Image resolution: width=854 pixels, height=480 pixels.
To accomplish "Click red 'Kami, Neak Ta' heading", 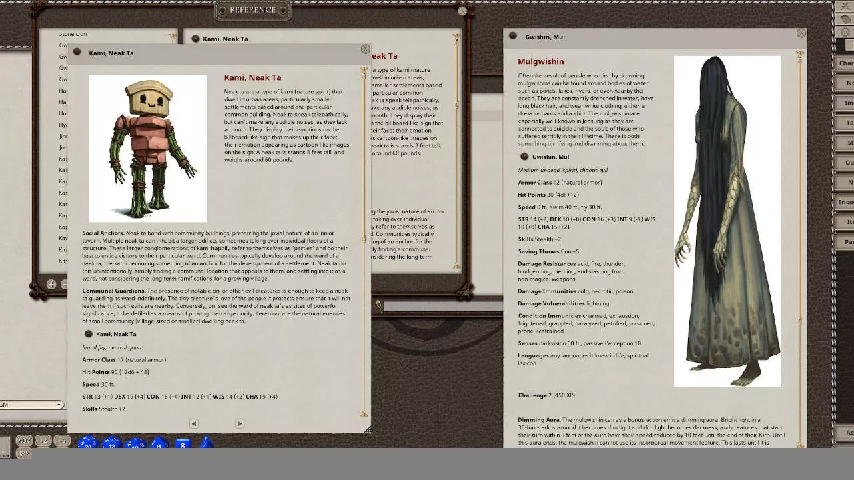I will (252, 78).
